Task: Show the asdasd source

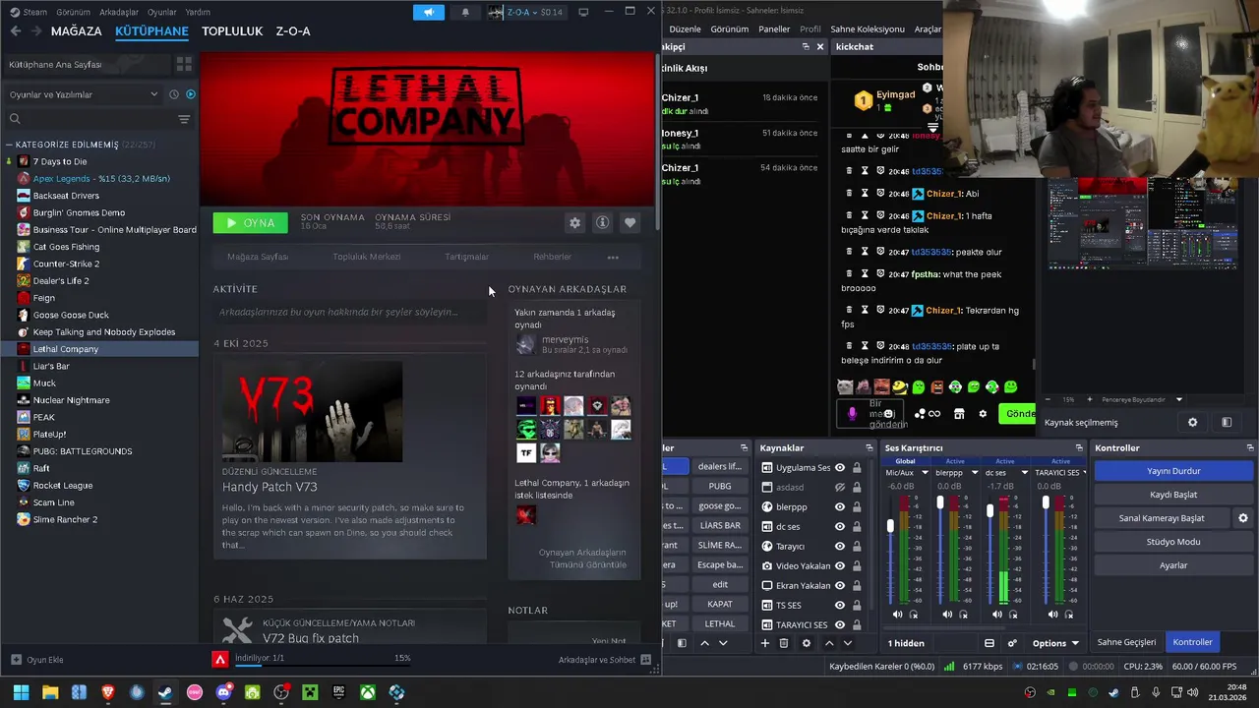Action: point(840,487)
